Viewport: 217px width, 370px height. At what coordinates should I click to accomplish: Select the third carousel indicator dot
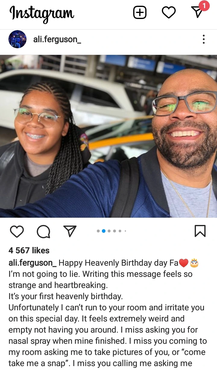109,231
